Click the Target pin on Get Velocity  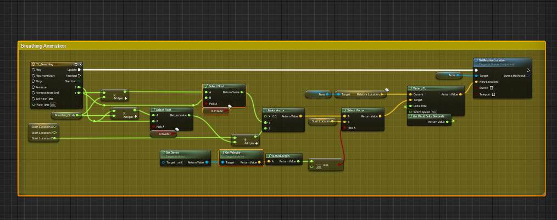click(222, 162)
